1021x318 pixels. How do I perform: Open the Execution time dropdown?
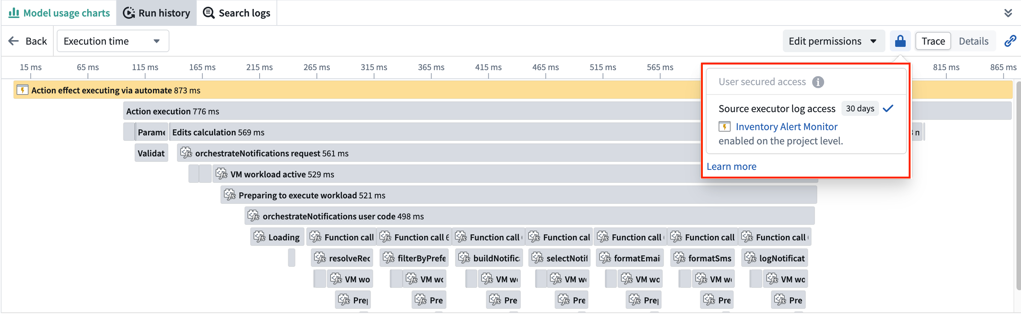coord(113,41)
